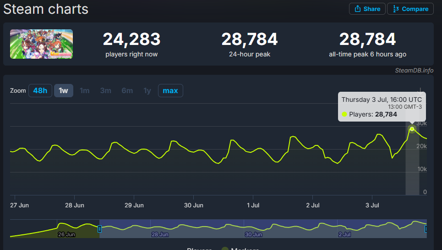Image resolution: width=442 pixels, height=250 pixels.
Task: Click the 29 Jun axis label
Action: (134, 206)
